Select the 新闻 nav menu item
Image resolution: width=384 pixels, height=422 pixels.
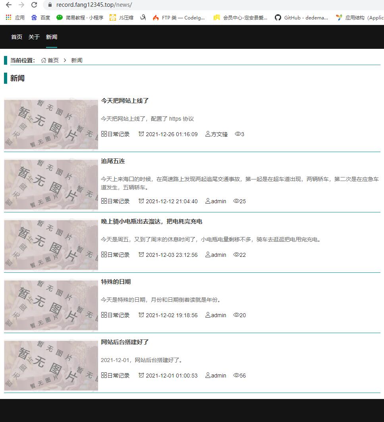[52, 37]
